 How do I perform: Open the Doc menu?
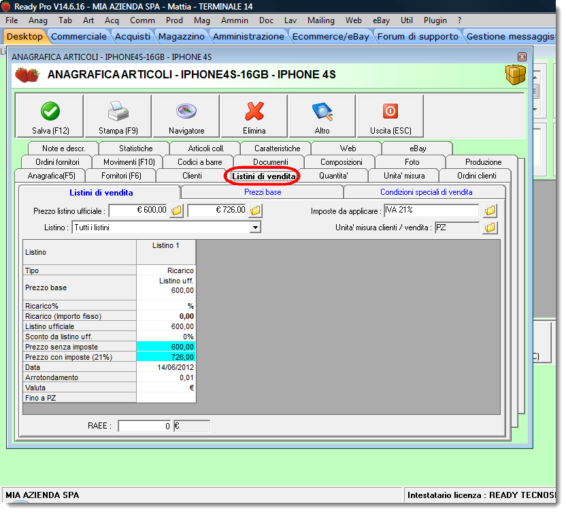(266, 20)
